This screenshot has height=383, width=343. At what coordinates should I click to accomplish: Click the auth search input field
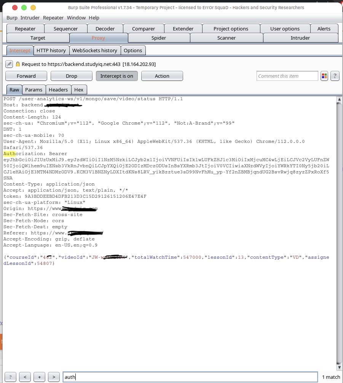click(190, 377)
